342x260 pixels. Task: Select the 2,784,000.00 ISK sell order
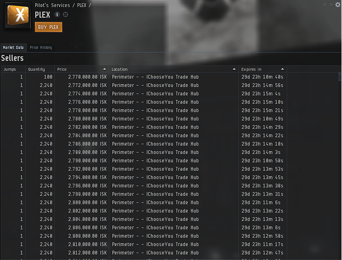pyautogui.click(x=169, y=135)
